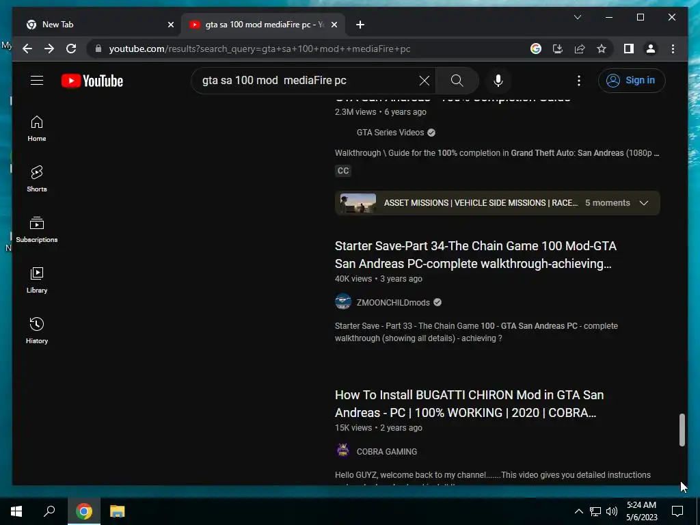Open clock showing 5:24 AM
This screenshot has width=700, height=525.
tap(641, 511)
